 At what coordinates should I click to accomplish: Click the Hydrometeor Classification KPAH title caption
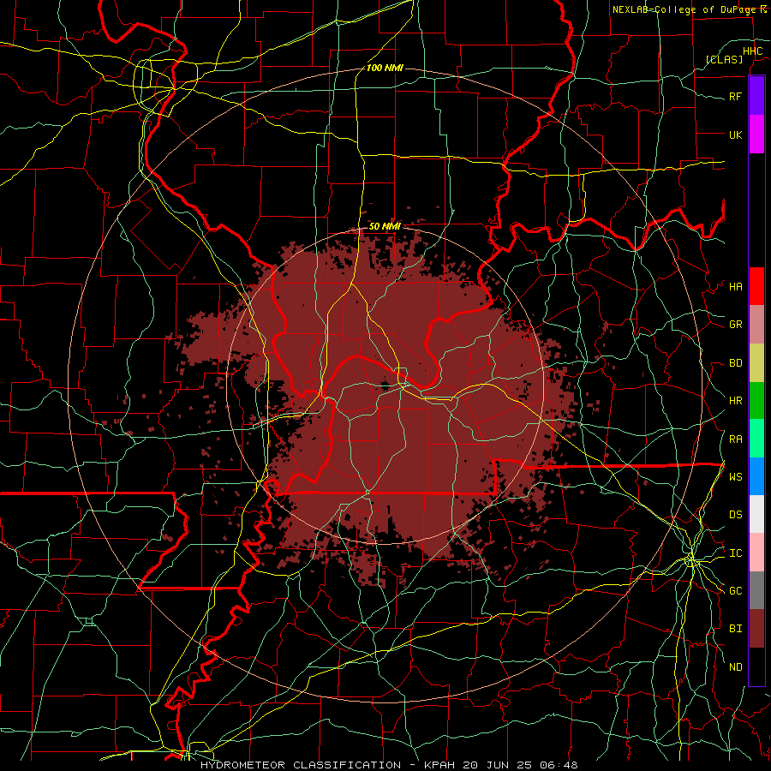389,765
